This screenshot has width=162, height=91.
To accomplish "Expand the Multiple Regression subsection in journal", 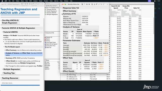I will [x=3, y=69].
